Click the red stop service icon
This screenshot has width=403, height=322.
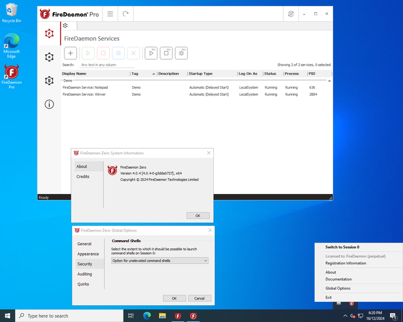point(104,53)
